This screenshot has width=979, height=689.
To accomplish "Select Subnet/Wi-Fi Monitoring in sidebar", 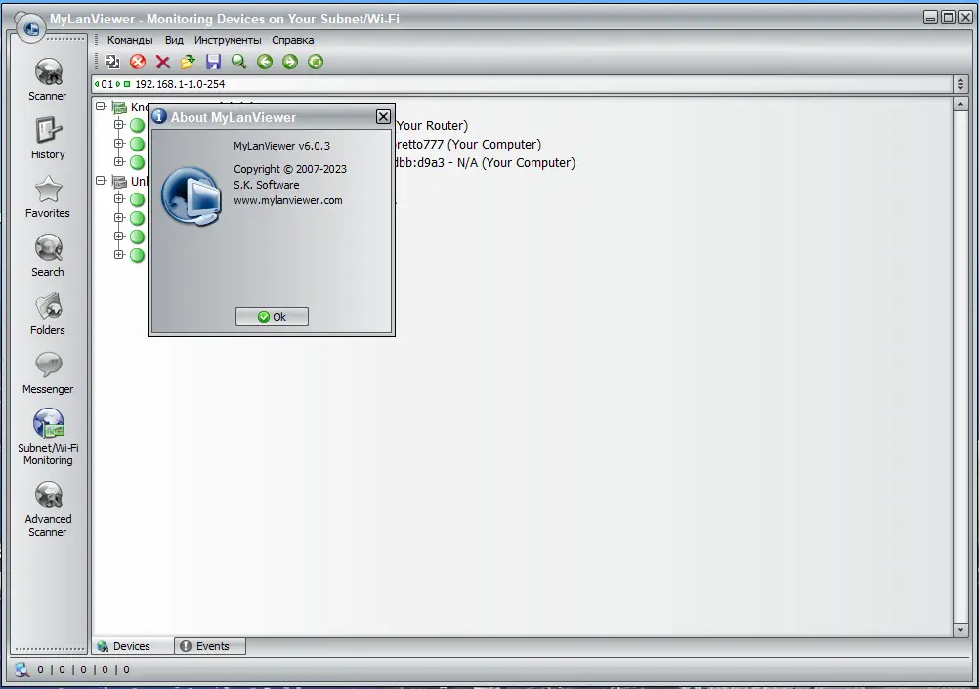I will pos(48,437).
